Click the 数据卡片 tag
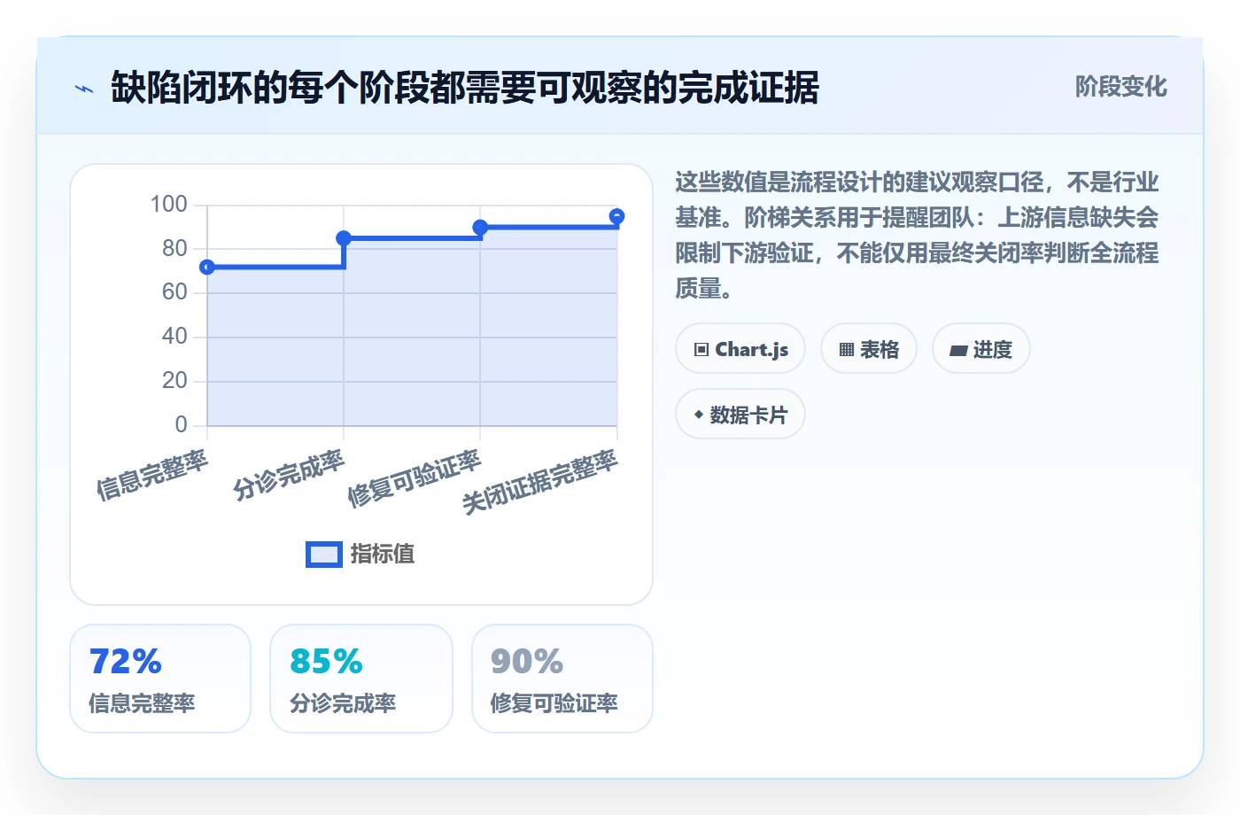The height and width of the screenshot is (815, 1240). 740,415
